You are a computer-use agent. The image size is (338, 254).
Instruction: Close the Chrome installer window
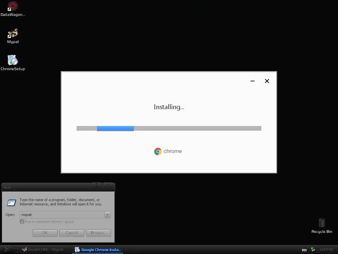(x=267, y=81)
